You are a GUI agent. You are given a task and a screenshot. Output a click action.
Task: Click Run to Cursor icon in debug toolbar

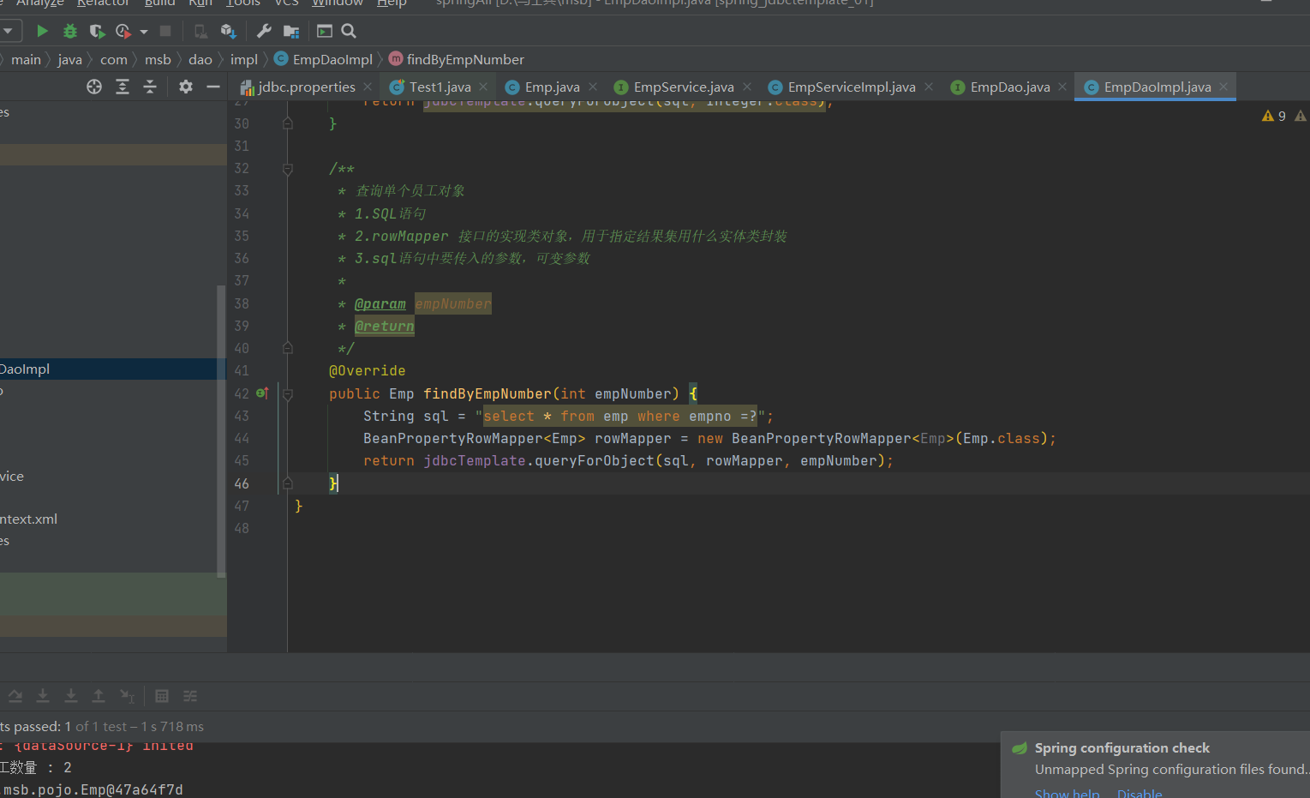pos(127,696)
